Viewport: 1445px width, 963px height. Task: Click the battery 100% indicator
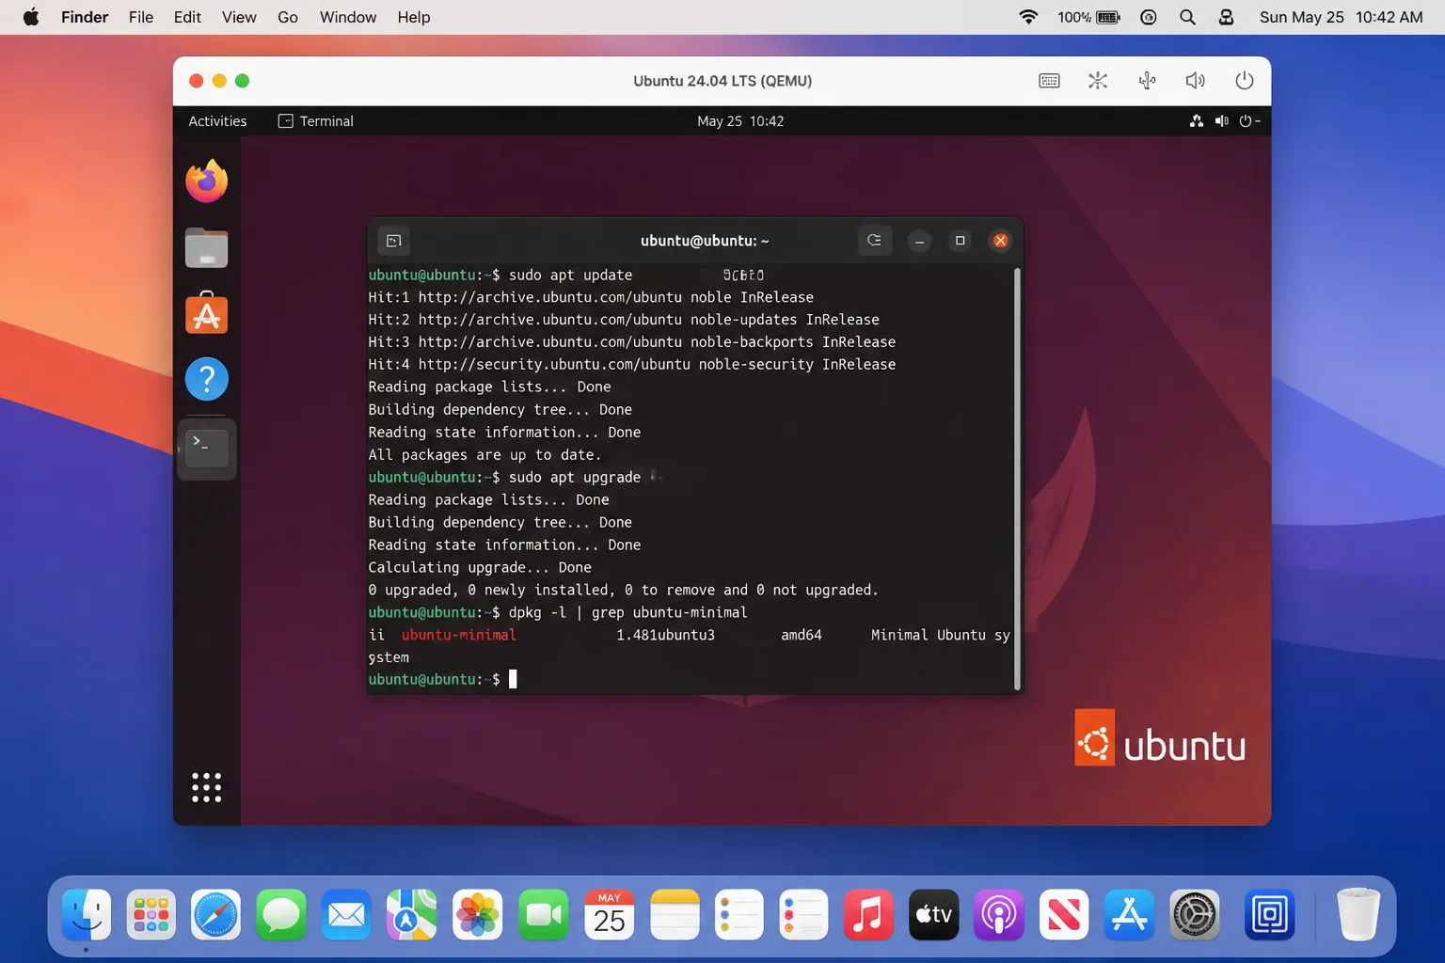pos(1088,17)
